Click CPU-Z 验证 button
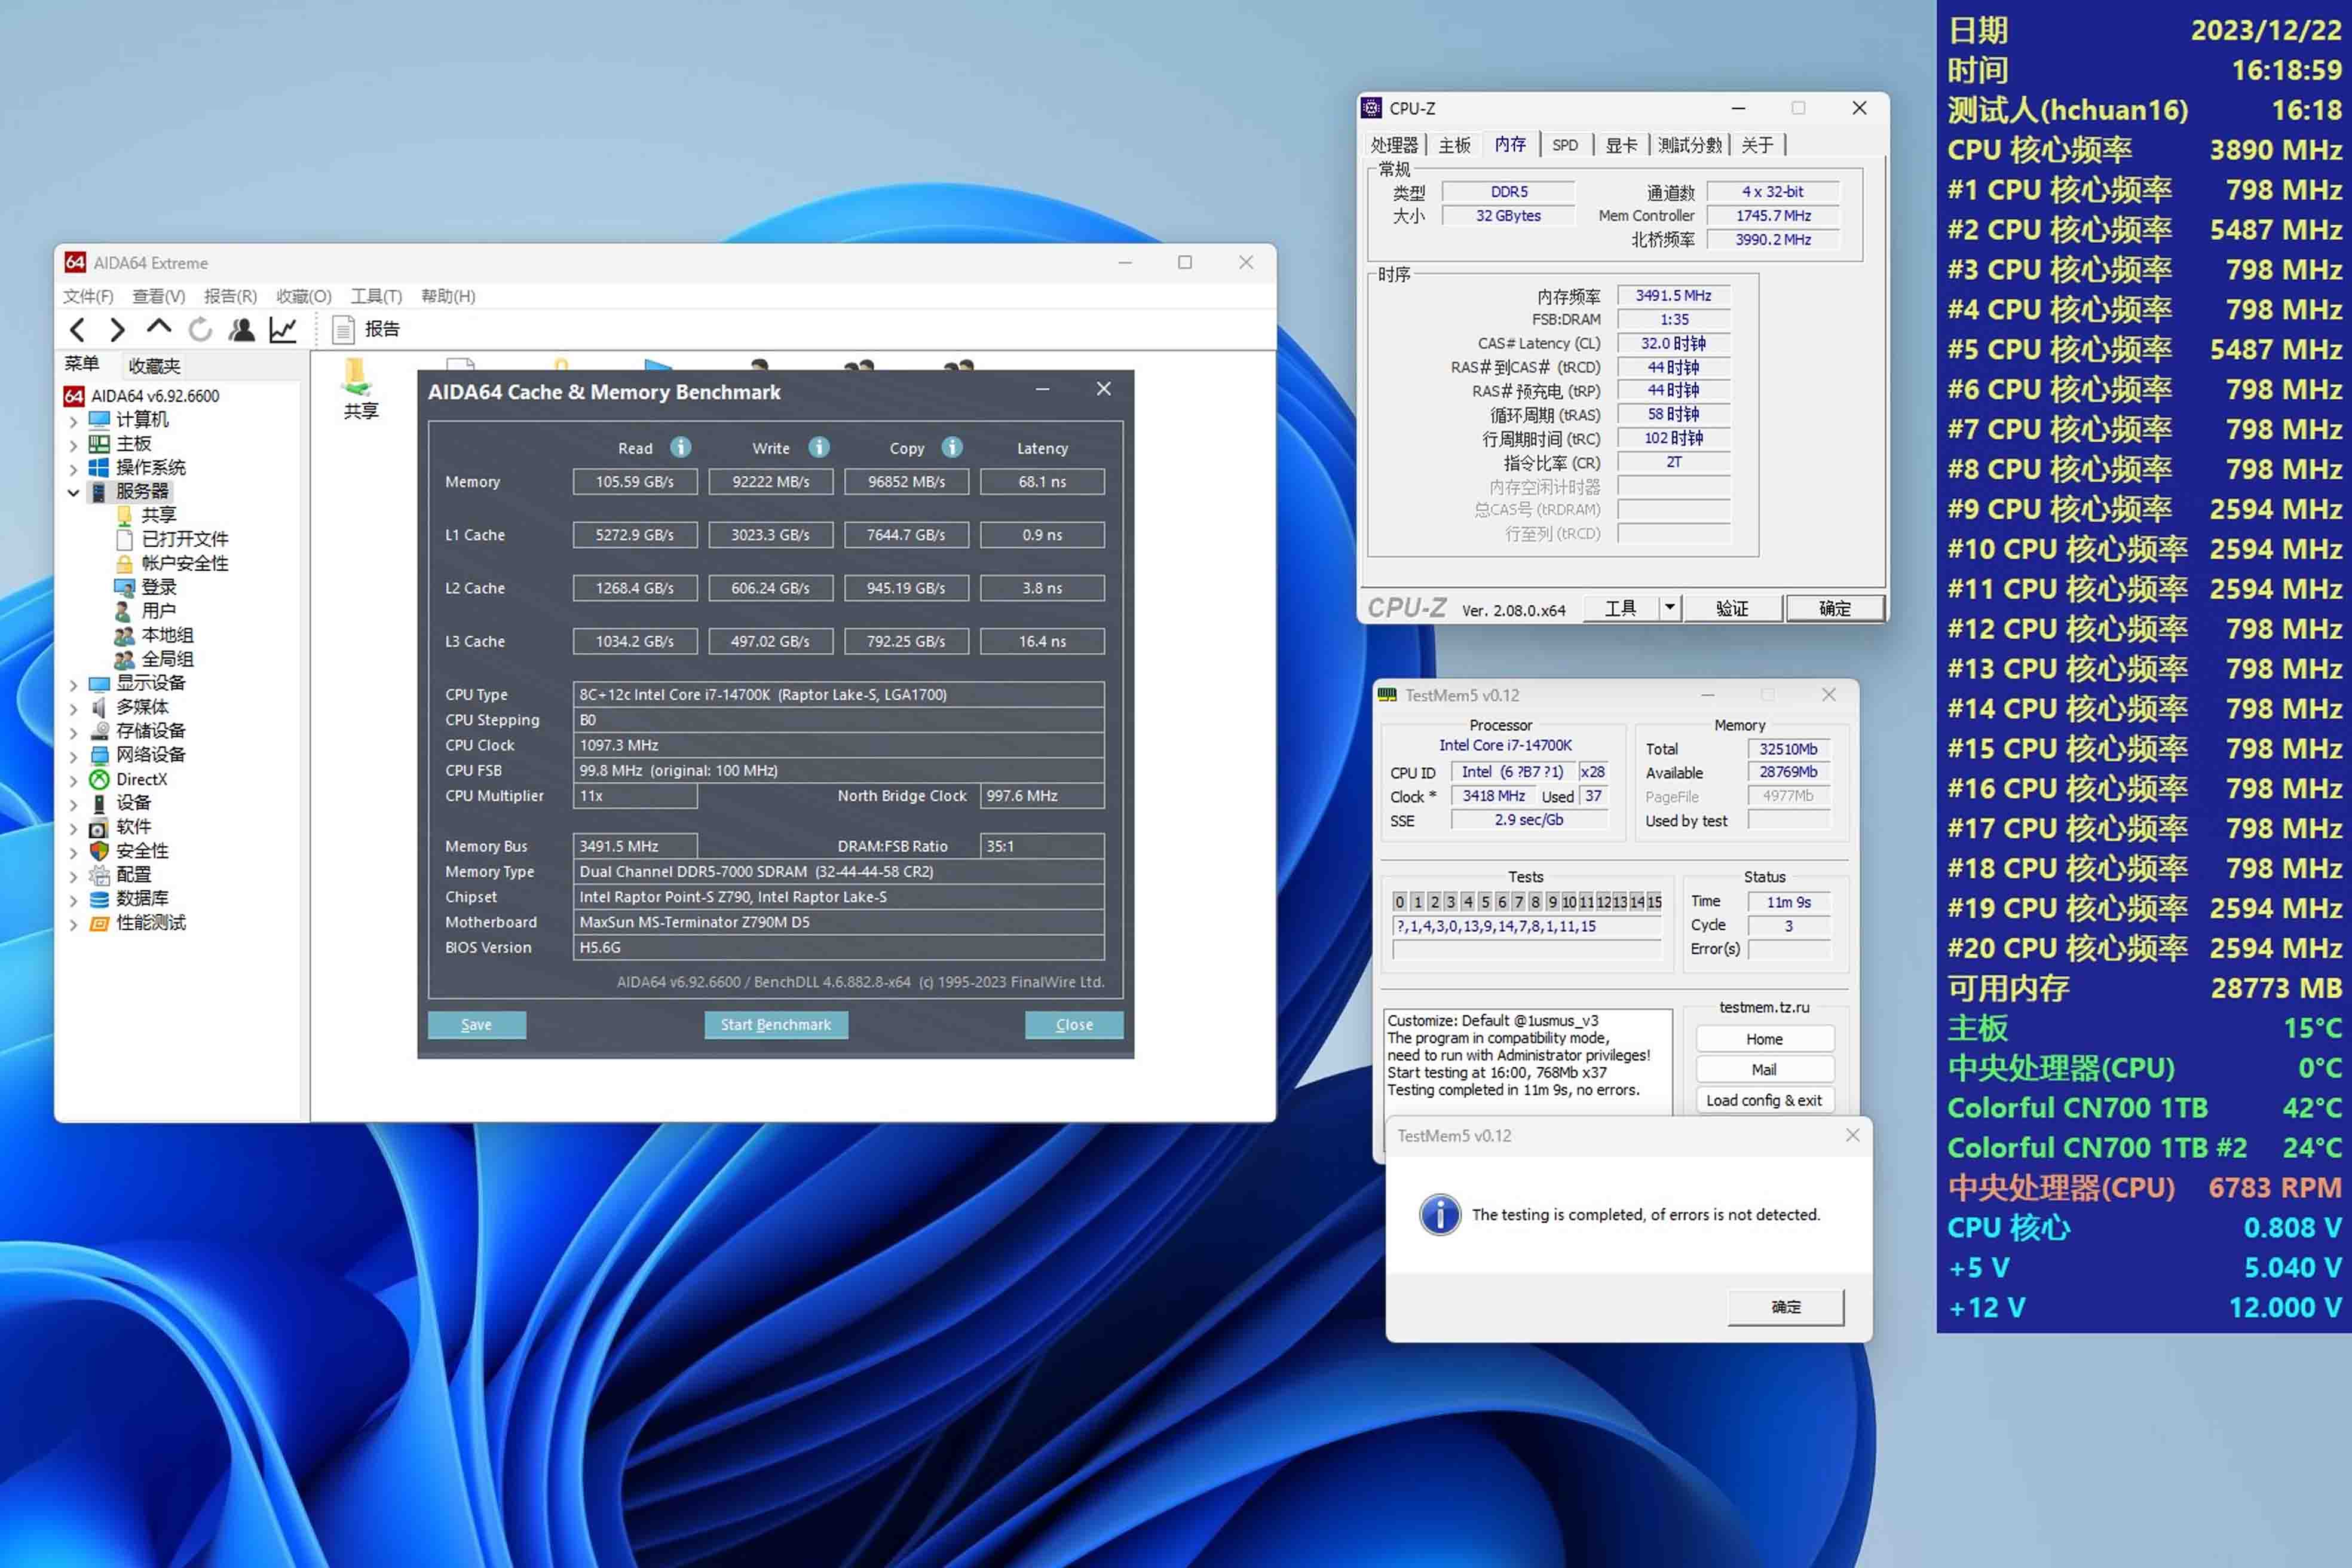 click(1732, 608)
